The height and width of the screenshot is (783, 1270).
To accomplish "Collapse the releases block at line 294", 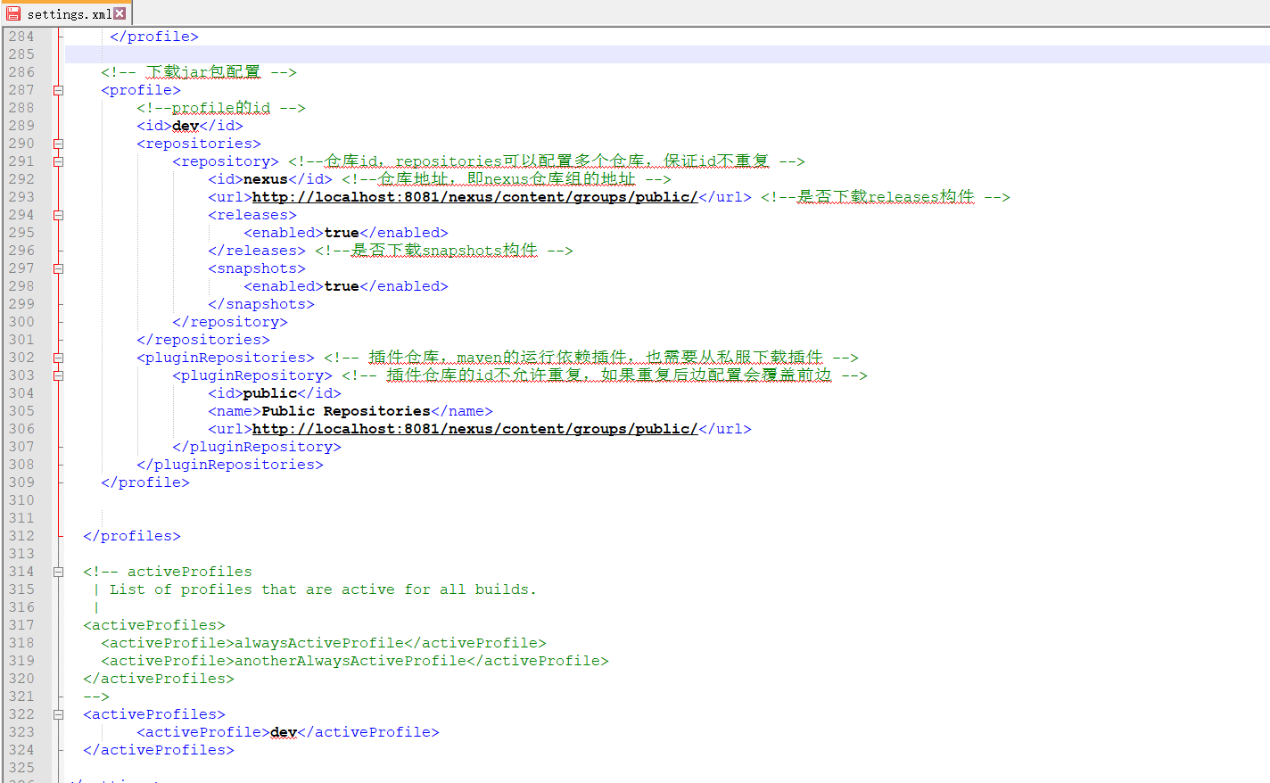I will click(x=58, y=215).
